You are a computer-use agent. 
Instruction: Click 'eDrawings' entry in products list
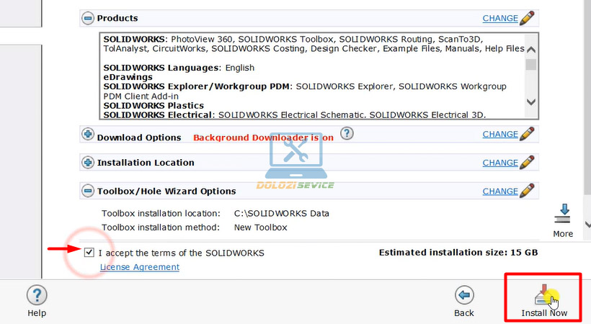128,77
